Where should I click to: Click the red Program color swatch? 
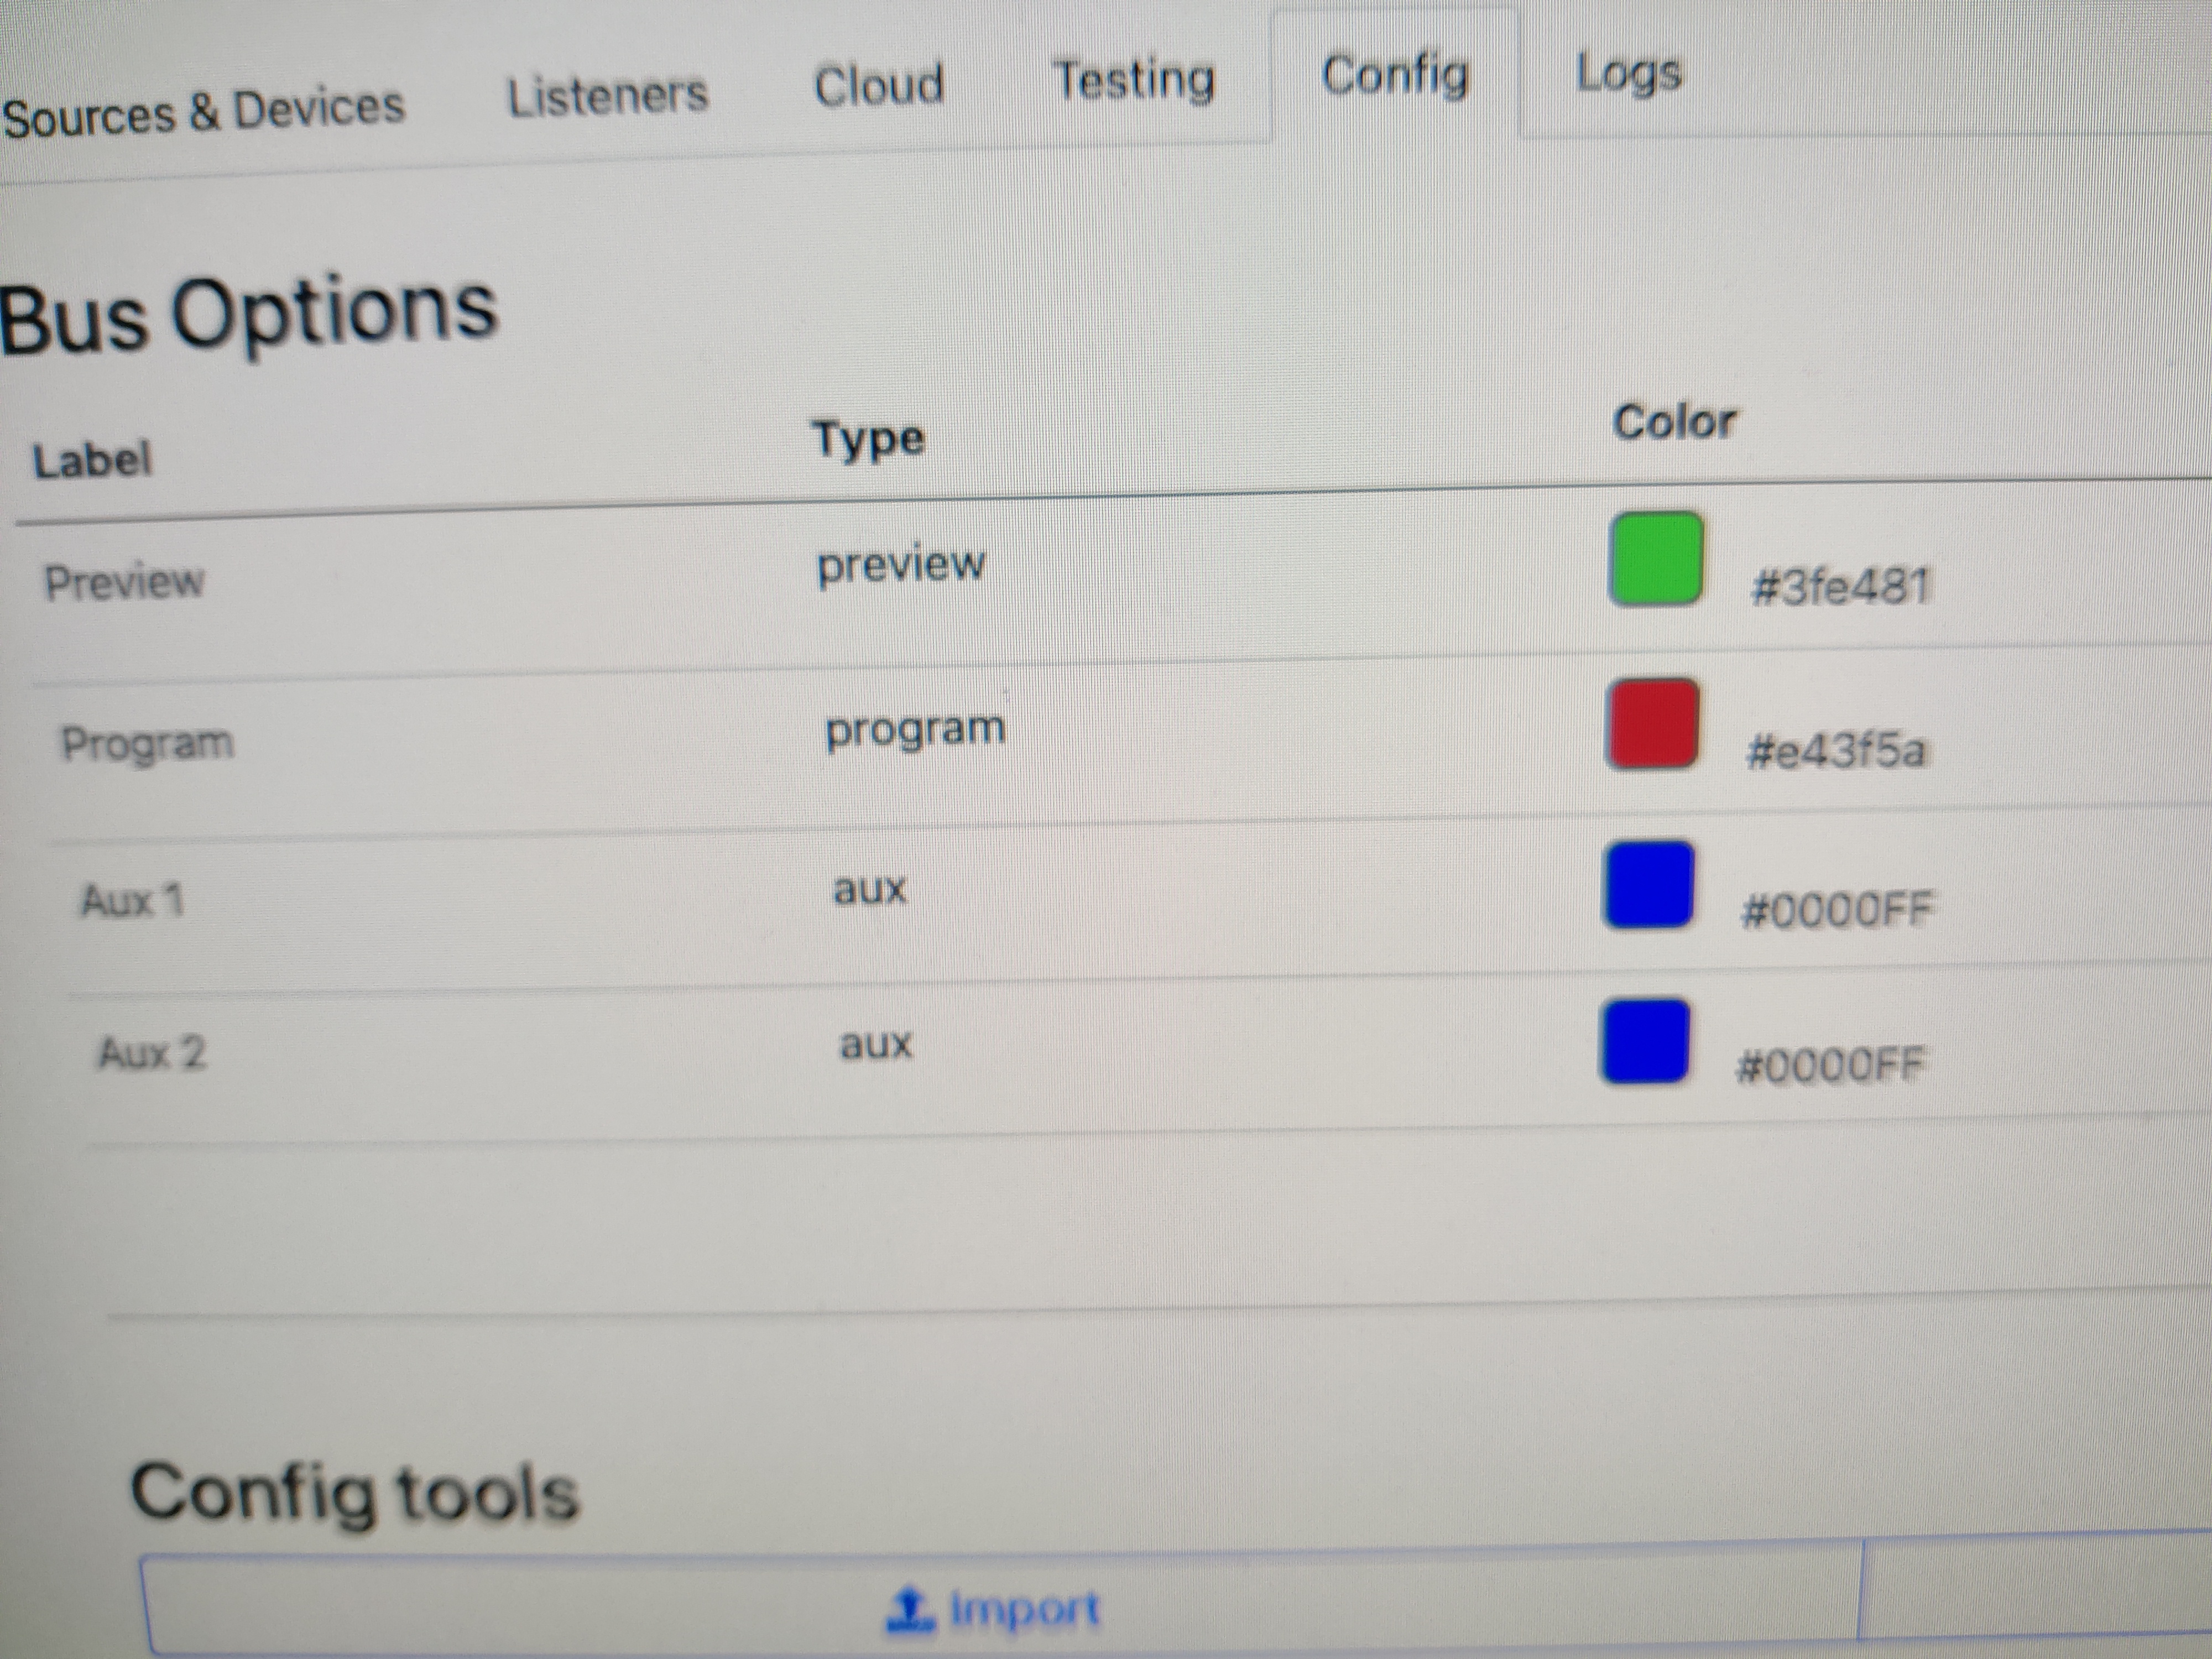1652,724
